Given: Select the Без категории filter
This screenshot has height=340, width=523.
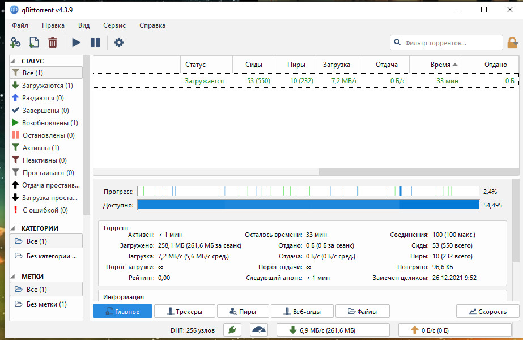Looking at the screenshot, I should click(x=46, y=256).
